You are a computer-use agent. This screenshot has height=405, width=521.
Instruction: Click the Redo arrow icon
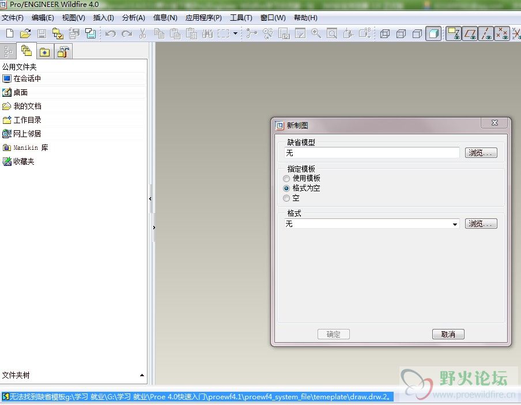coord(127,33)
